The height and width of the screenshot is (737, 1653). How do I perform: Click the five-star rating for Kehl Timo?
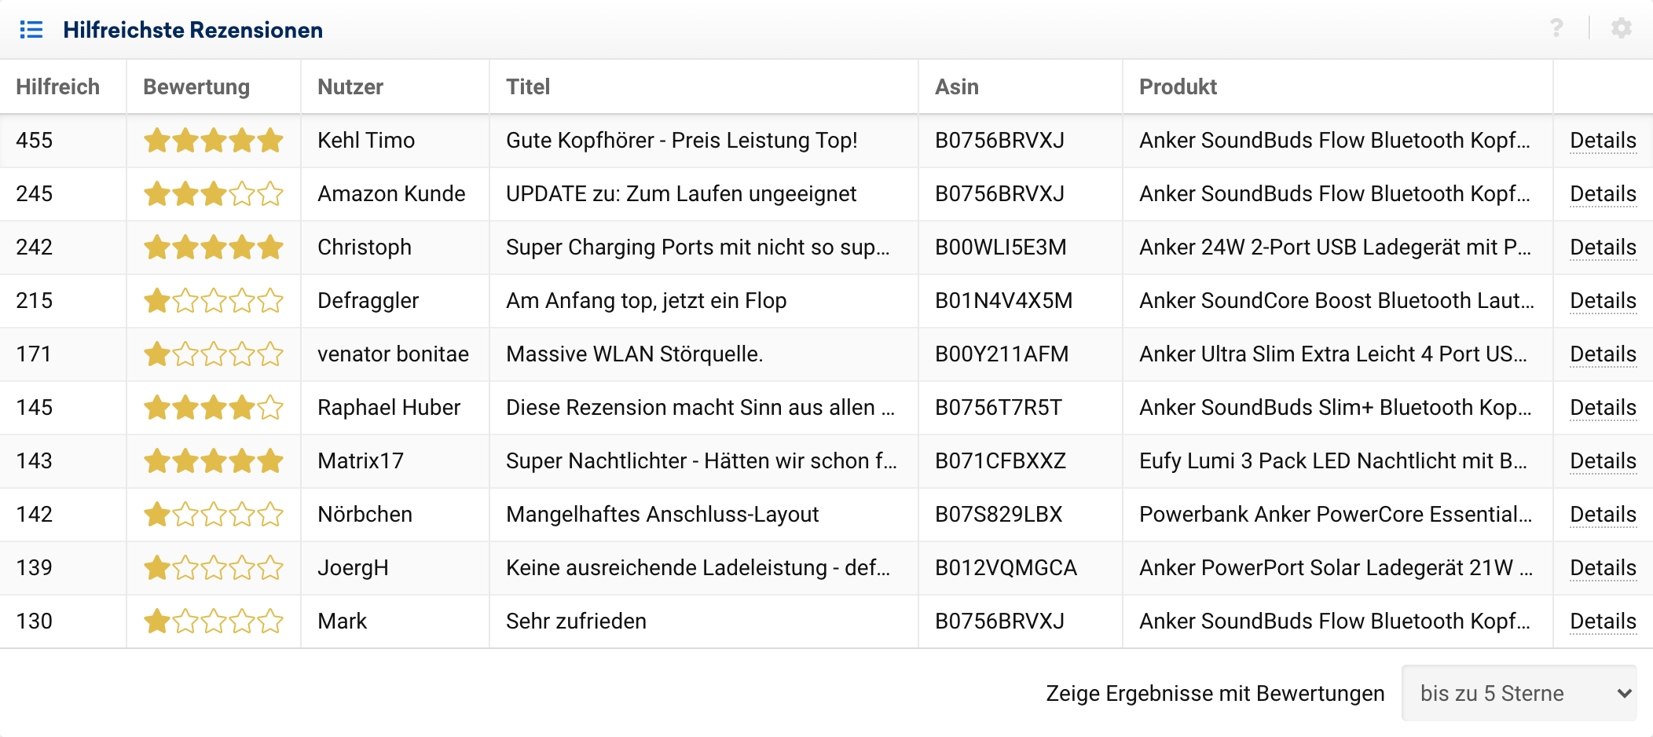(213, 141)
